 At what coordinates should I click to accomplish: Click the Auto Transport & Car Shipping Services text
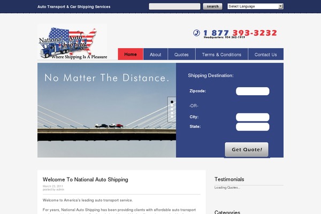[x=74, y=7]
